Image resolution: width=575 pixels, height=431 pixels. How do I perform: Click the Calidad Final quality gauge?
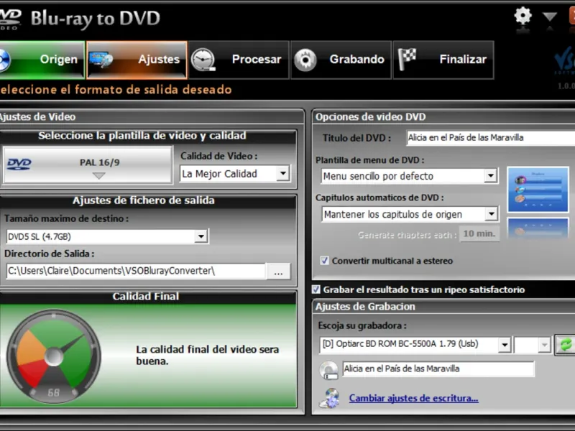53,356
